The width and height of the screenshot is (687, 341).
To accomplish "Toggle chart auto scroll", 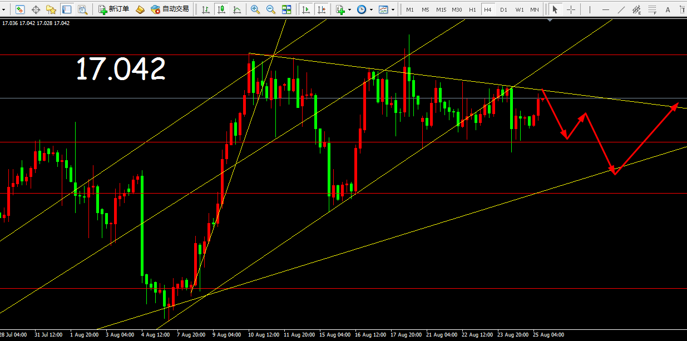I will click(306, 9).
